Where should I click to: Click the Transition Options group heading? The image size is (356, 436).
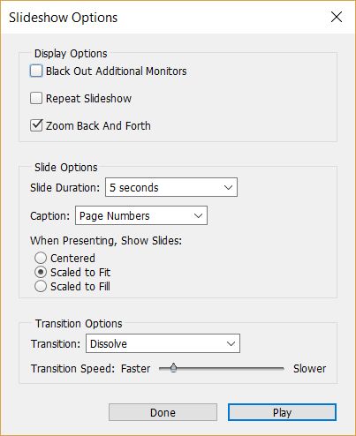tap(79, 324)
